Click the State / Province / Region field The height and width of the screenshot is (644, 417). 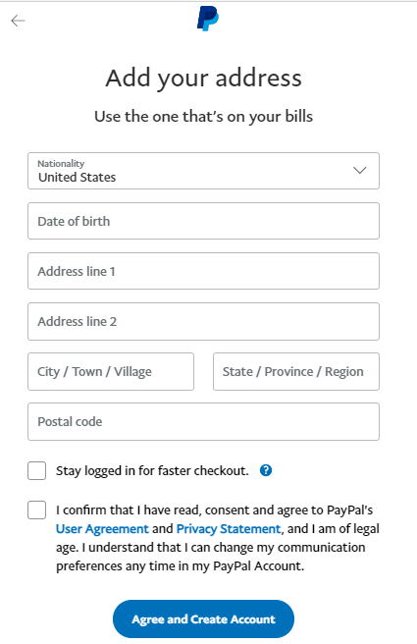tap(296, 372)
